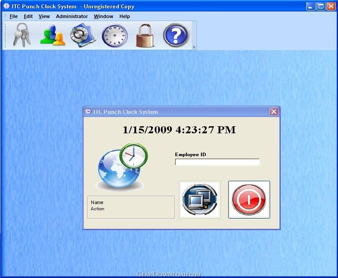Open the Administrator menu
Screen dimensions: 338x278
(72, 16)
